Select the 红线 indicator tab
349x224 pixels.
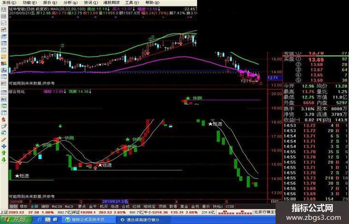tap(136, 206)
